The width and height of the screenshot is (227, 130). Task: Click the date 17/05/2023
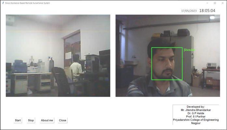(x=189, y=11)
